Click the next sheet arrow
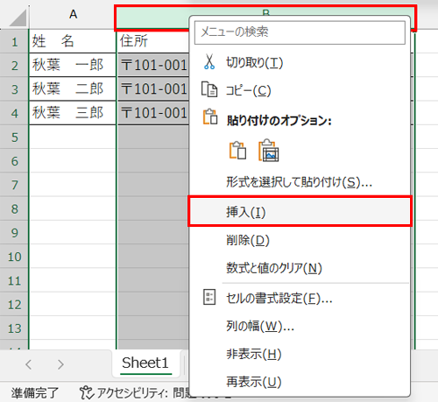 pyautogui.click(x=60, y=364)
